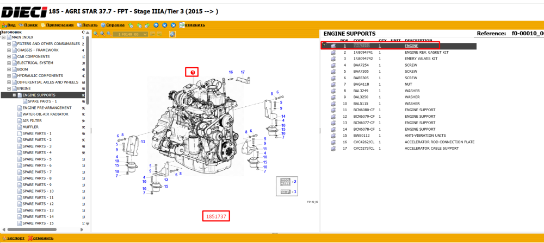
Task: Click cart icon for ANTI-VIBRATION UNITS row
Action: click(333, 136)
